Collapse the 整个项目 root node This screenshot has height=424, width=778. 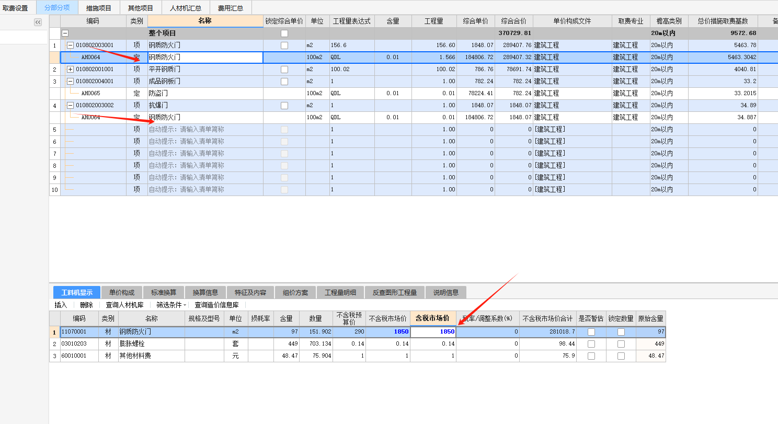(65, 33)
